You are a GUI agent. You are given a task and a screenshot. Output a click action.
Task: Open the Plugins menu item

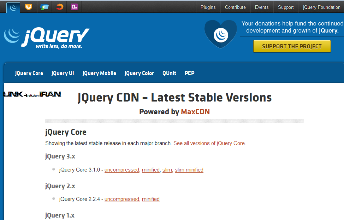[x=208, y=7]
